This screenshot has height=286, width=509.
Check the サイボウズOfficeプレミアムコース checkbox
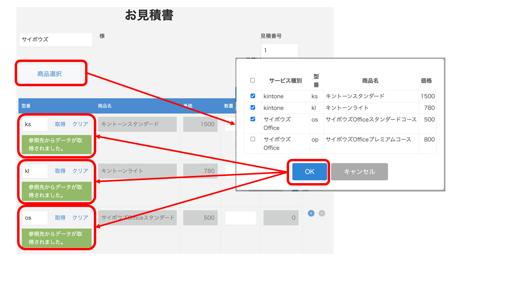pyautogui.click(x=253, y=139)
